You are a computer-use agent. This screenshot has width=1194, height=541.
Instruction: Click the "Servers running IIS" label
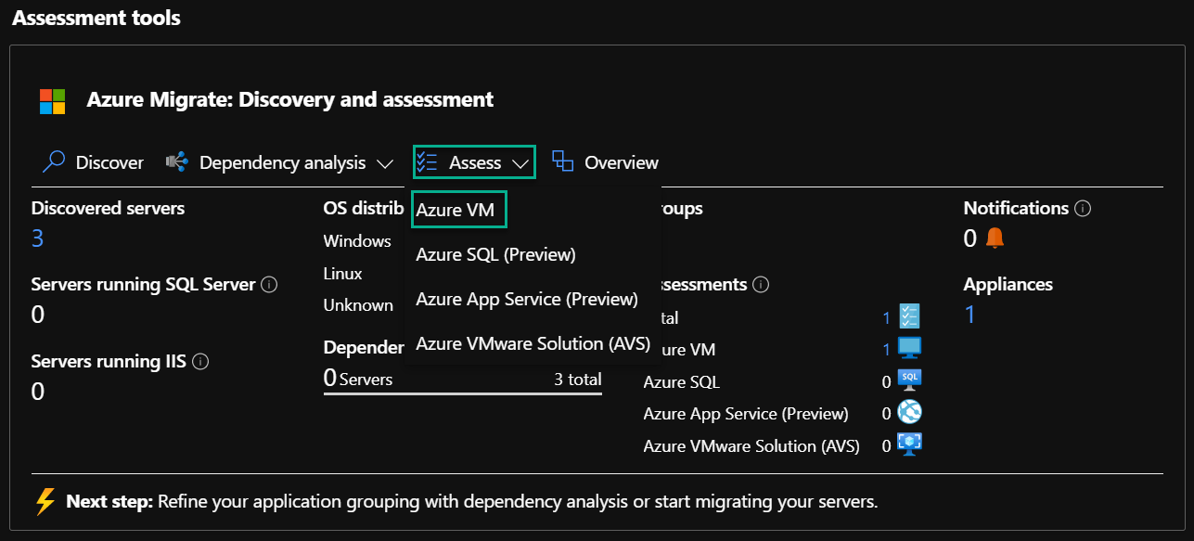109,362
